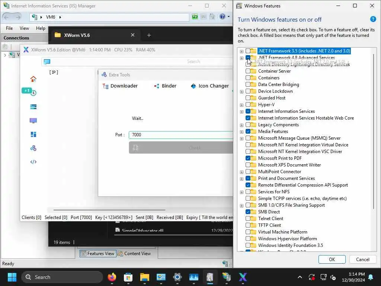
Task: Open File Explorer from the taskbar
Action: (145, 277)
